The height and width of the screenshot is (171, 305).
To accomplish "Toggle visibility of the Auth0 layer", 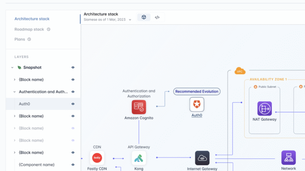I will (73, 104).
